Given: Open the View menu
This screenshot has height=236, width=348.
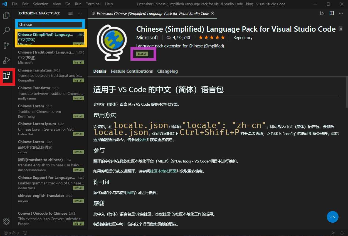Looking at the screenshot, I should [57, 4].
